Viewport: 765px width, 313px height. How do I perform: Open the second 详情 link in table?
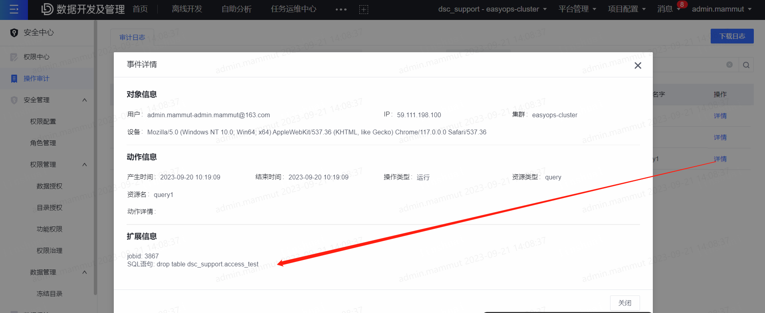(x=720, y=138)
